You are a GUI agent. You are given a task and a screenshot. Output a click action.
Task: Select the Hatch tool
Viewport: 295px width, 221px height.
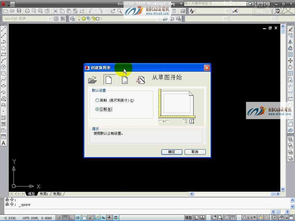(3, 118)
